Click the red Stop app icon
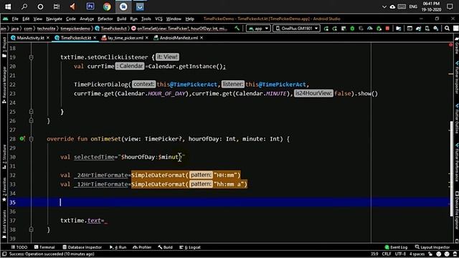The width and height of the screenshot is (459, 258). tap(387, 29)
